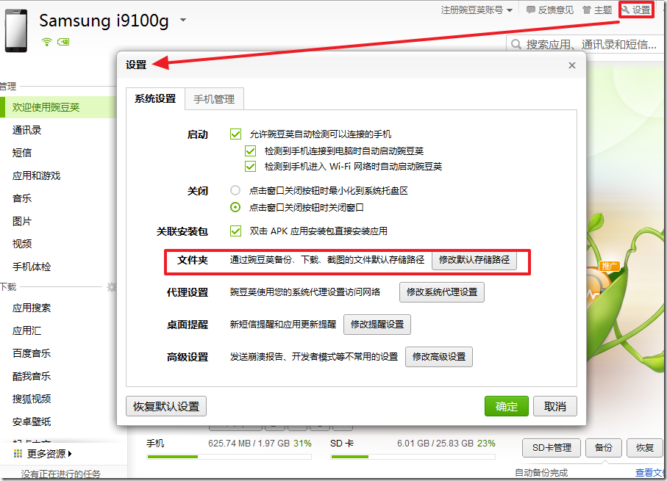This screenshot has height=481, width=667.
Task: Switch to the 系统设置 tab
Action: [x=155, y=99]
